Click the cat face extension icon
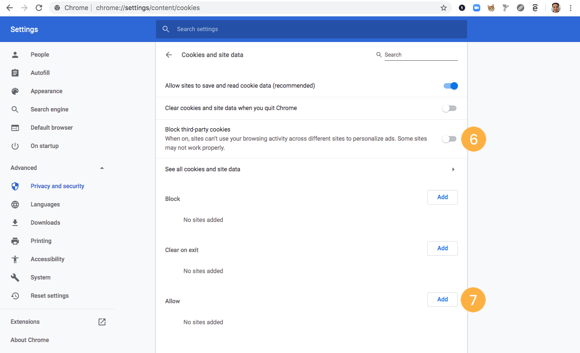The height and width of the screenshot is (353, 580). (491, 8)
